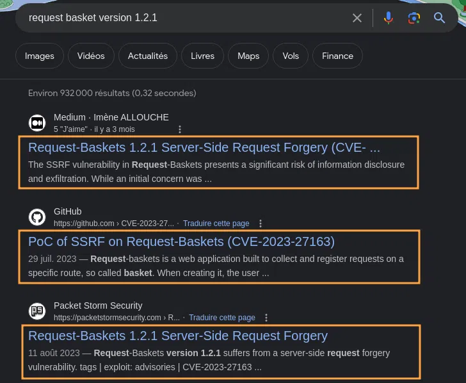Open PoC of SSRF on Request-Baskets link
The width and height of the screenshot is (466, 383).
pos(182,241)
